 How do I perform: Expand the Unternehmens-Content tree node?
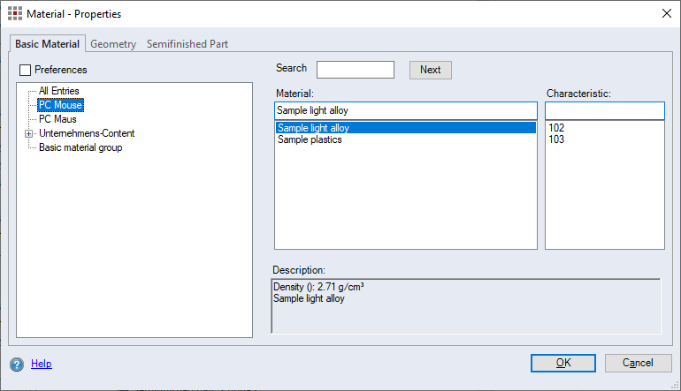28,133
